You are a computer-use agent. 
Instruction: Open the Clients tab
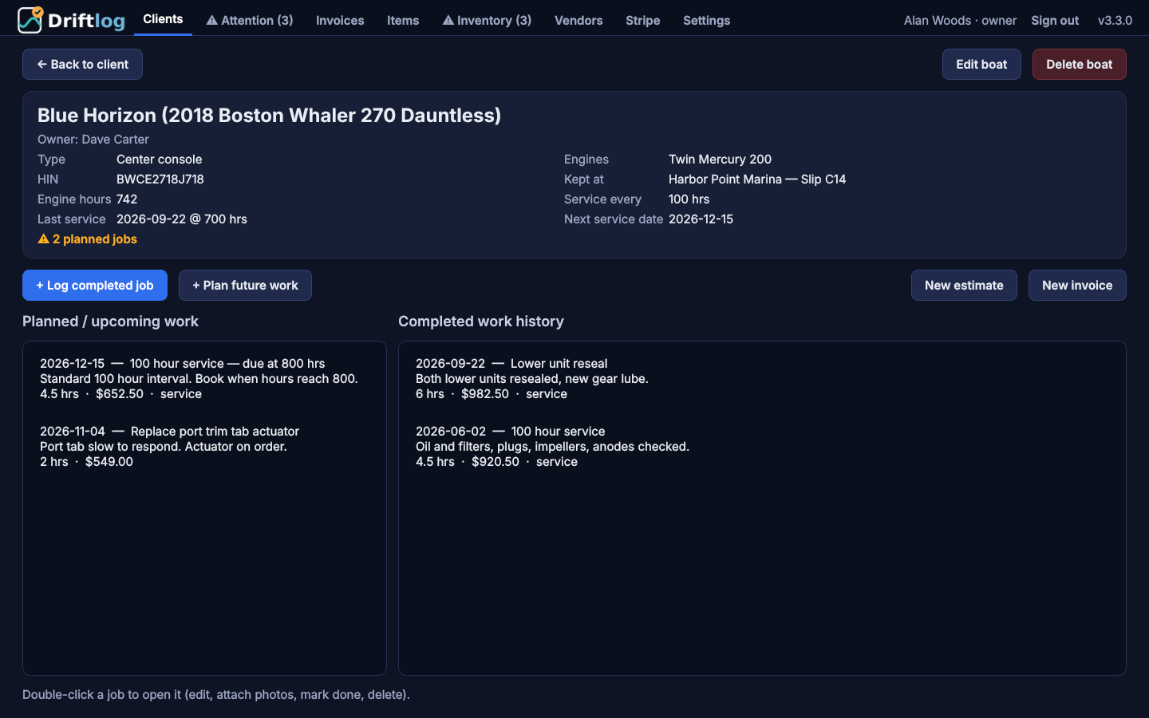point(163,19)
